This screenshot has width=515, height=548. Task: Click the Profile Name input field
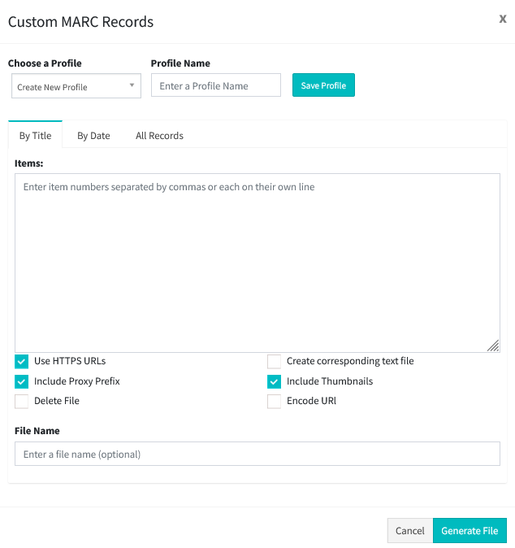click(216, 85)
